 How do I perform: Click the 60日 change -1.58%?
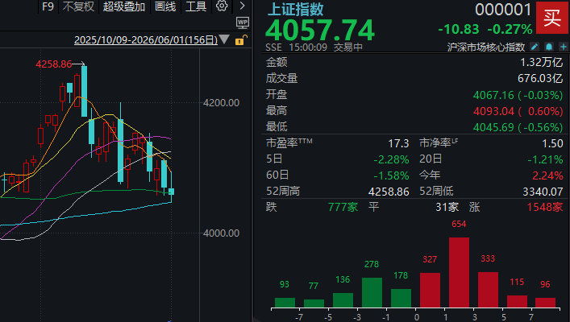[392, 175]
